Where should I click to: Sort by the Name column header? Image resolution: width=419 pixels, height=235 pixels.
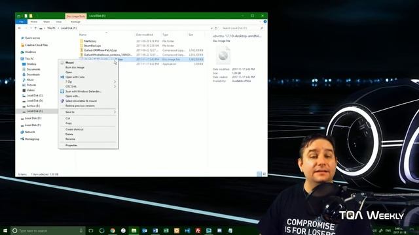coord(83,35)
